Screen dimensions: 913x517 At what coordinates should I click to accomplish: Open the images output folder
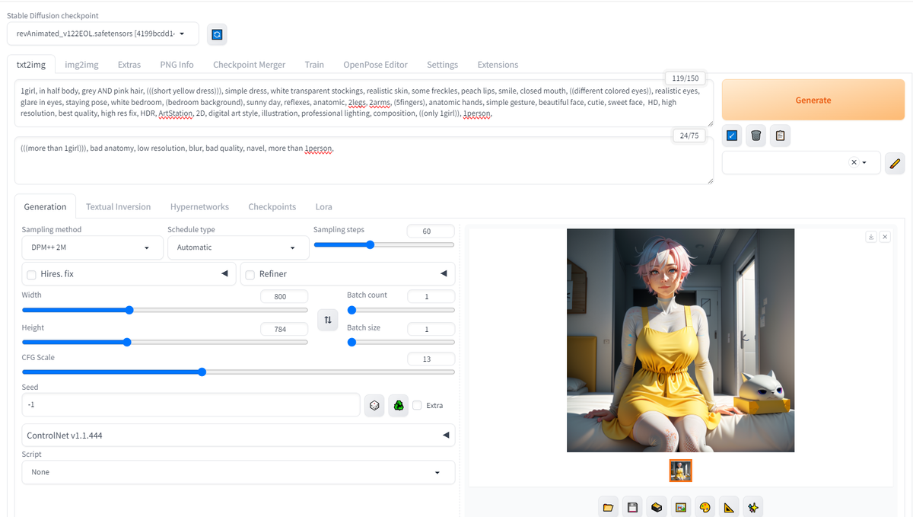point(608,507)
